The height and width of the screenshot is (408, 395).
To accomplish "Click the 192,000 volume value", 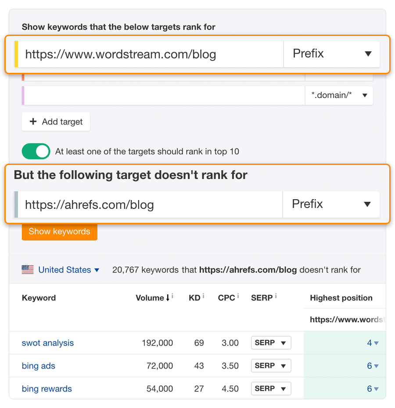I will point(157,343).
